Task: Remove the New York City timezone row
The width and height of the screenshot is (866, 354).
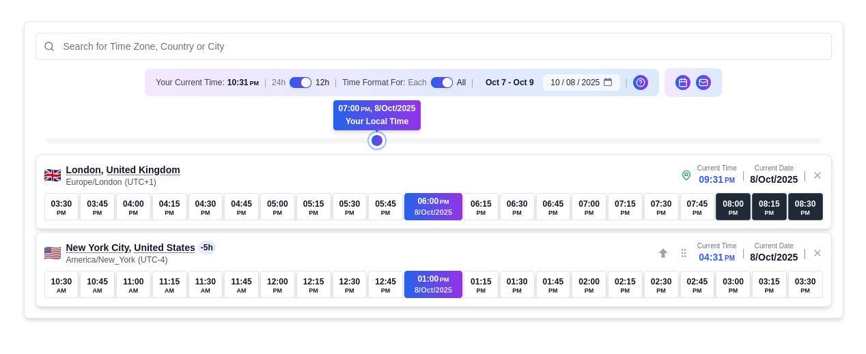Action: tap(818, 253)
